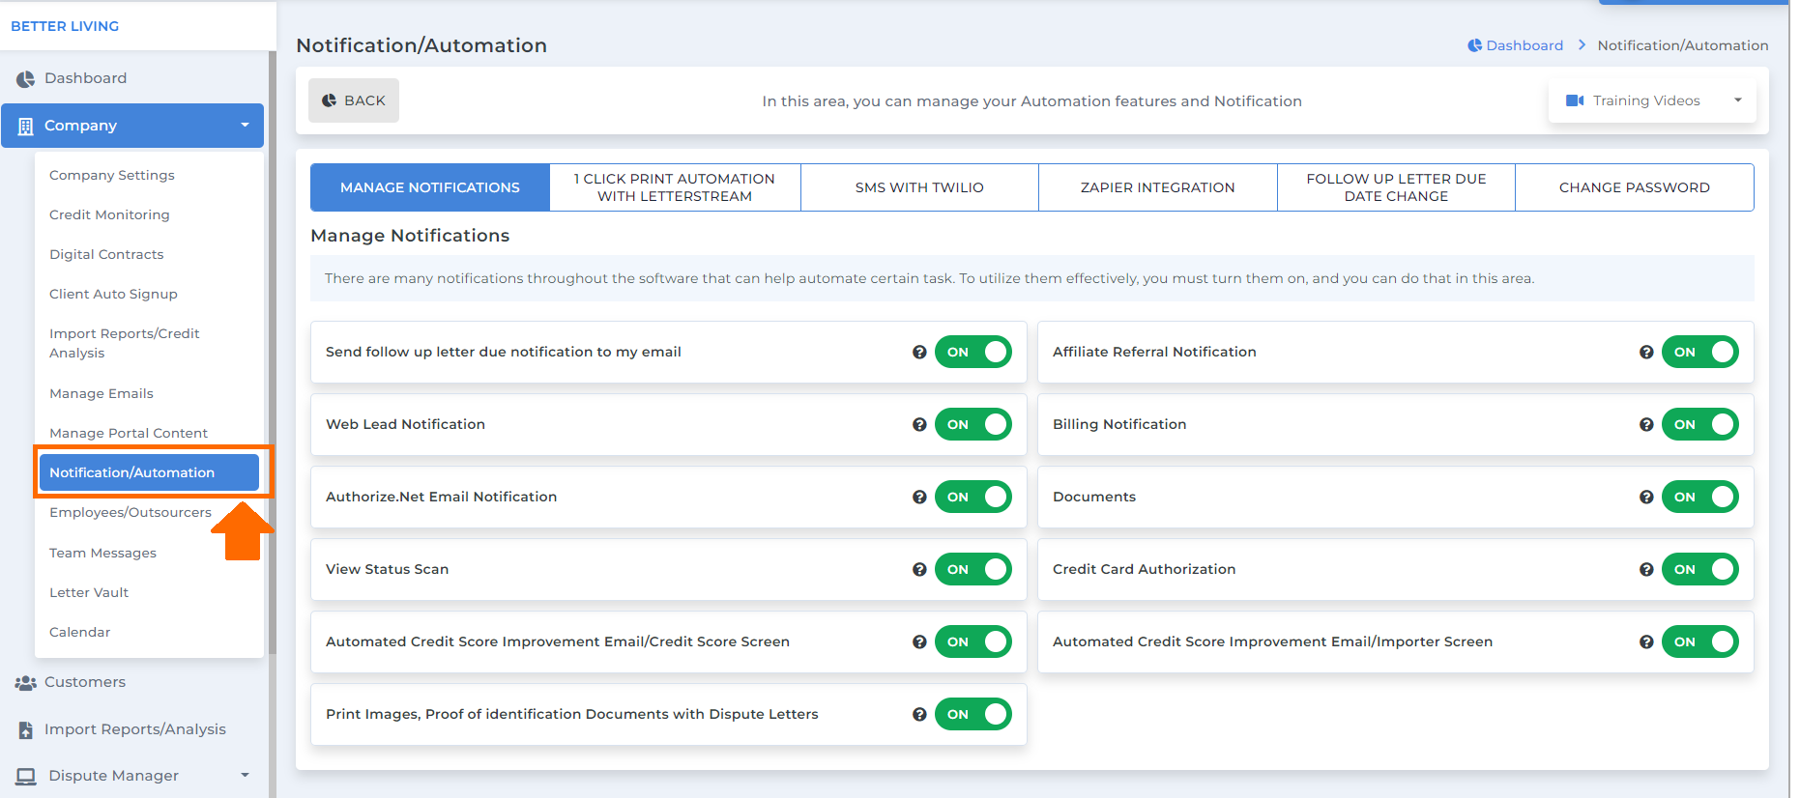Turn off follow up letter due notification
Image resolution: width=1800 pixels, height=798 pixels.
[973, 352]
